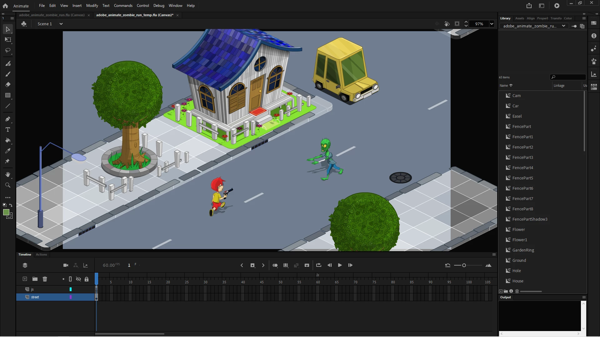Select the House symbol in Library

[517, 281]
